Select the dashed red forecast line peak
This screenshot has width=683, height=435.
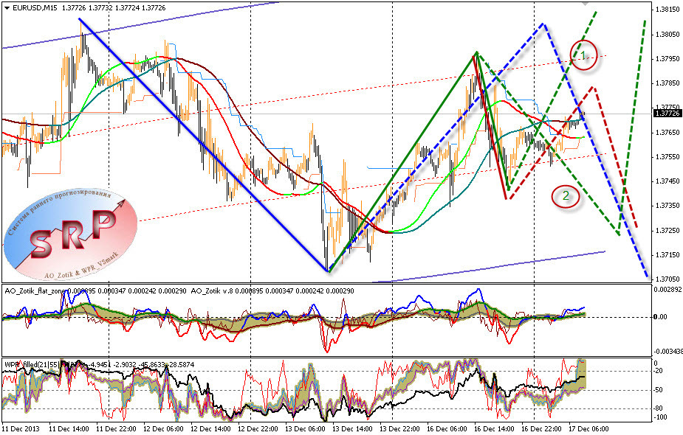(593, 88)
